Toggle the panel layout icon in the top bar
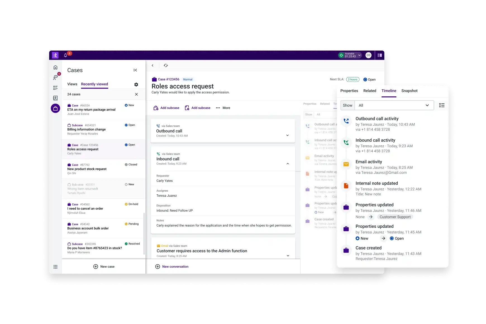 pos(379,55)
